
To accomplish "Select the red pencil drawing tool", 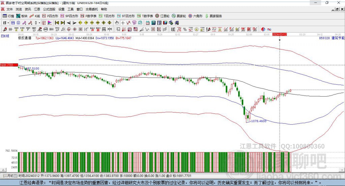I will pyautogui.click(x=5, y=29).
